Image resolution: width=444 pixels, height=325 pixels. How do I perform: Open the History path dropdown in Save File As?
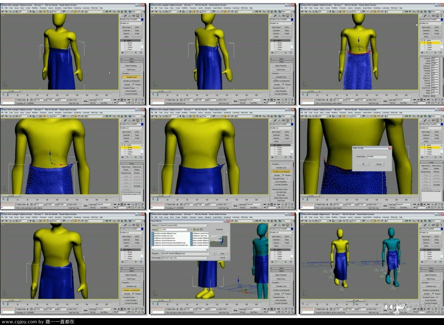tap(183, 225)
